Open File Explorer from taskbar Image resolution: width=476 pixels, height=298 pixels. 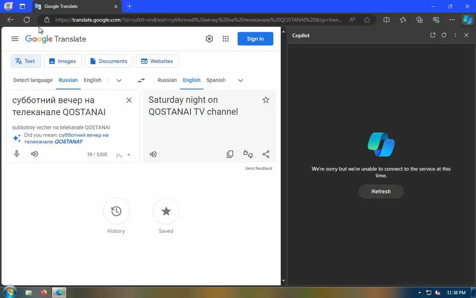pos(29,292)
